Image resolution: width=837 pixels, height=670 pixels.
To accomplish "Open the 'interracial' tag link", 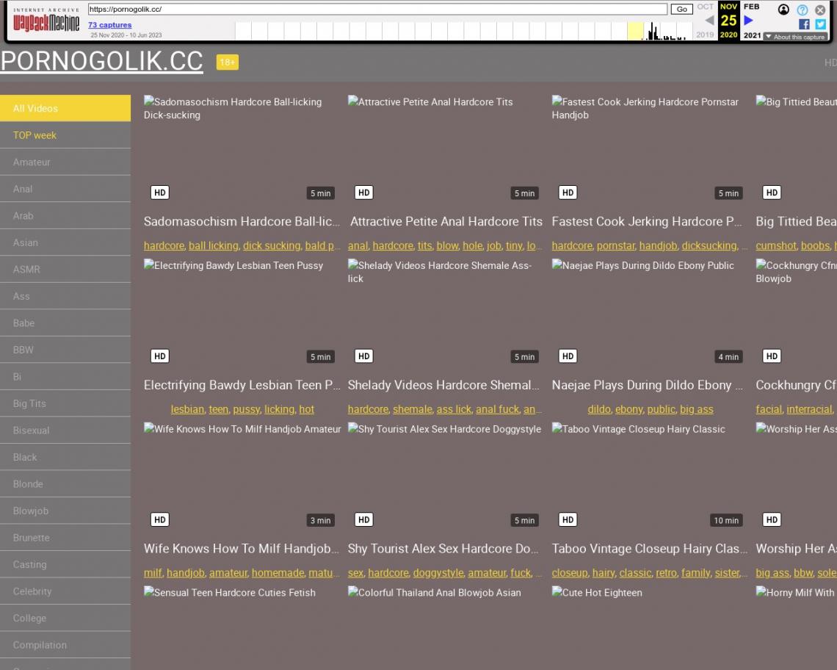I will pyautogui.click(x=809, y=409).
